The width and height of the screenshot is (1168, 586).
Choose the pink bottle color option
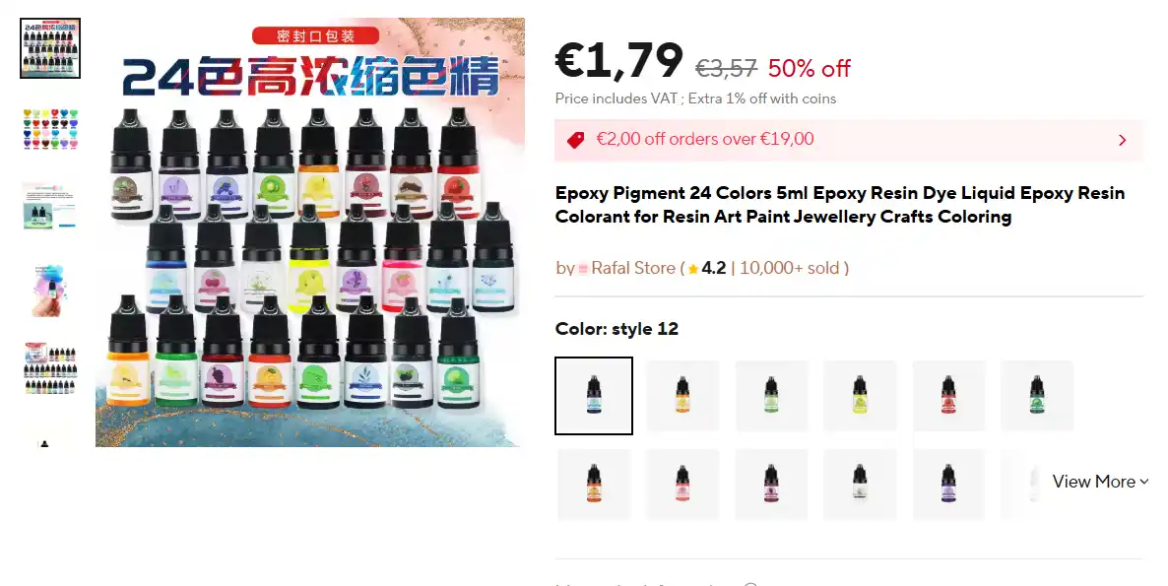click(x=682, y=484)
